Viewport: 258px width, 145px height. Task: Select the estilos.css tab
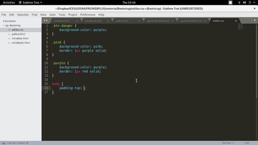pyautogui.click(x=218, y=21)
